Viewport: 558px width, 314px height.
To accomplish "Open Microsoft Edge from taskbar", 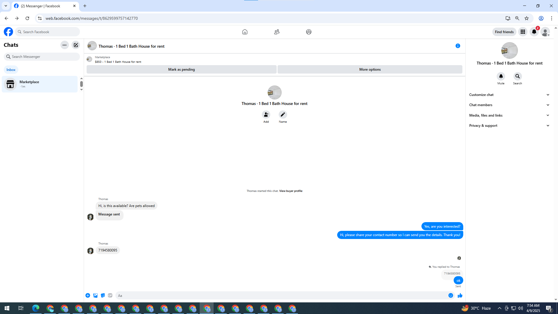I will tap(36, 308).
